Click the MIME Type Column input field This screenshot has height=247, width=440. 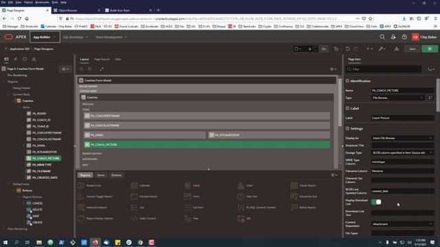[x=402, y=162]
